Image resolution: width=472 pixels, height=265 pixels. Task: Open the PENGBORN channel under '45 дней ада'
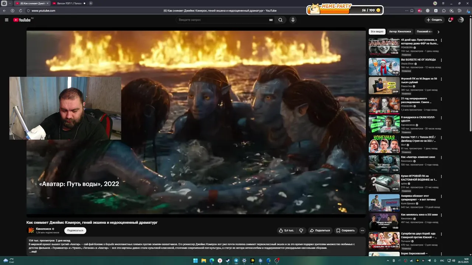pyautogui.click(x=407, y=47)
